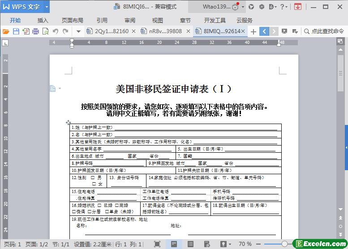Click the table move handle above the form
Viewport: 348px width, 249px height.
tap(68, 122)
